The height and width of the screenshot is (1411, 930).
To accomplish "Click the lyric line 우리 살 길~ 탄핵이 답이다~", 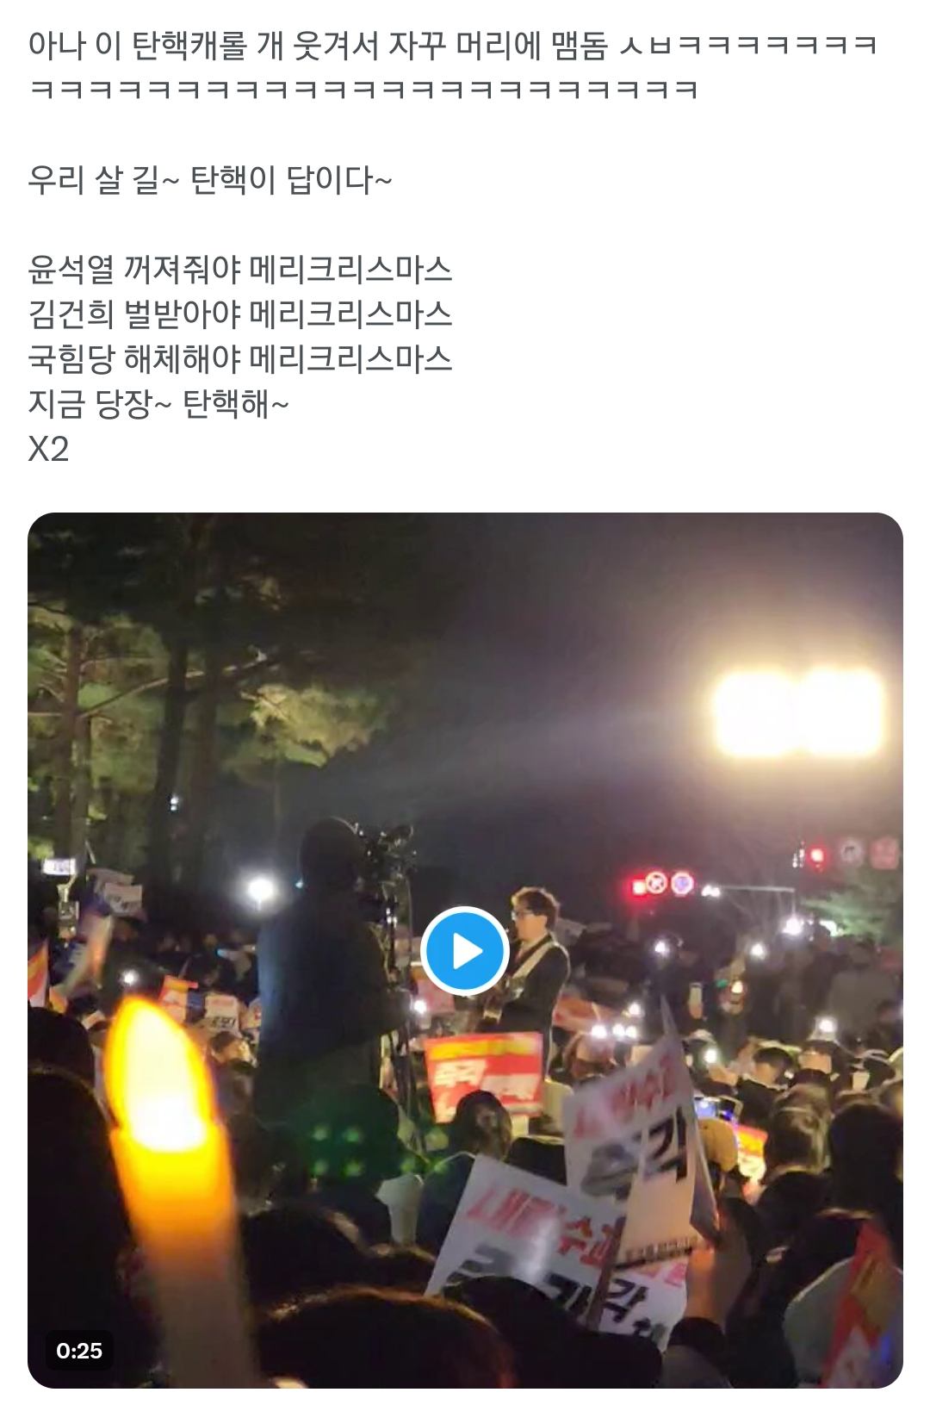I will 210,180.
